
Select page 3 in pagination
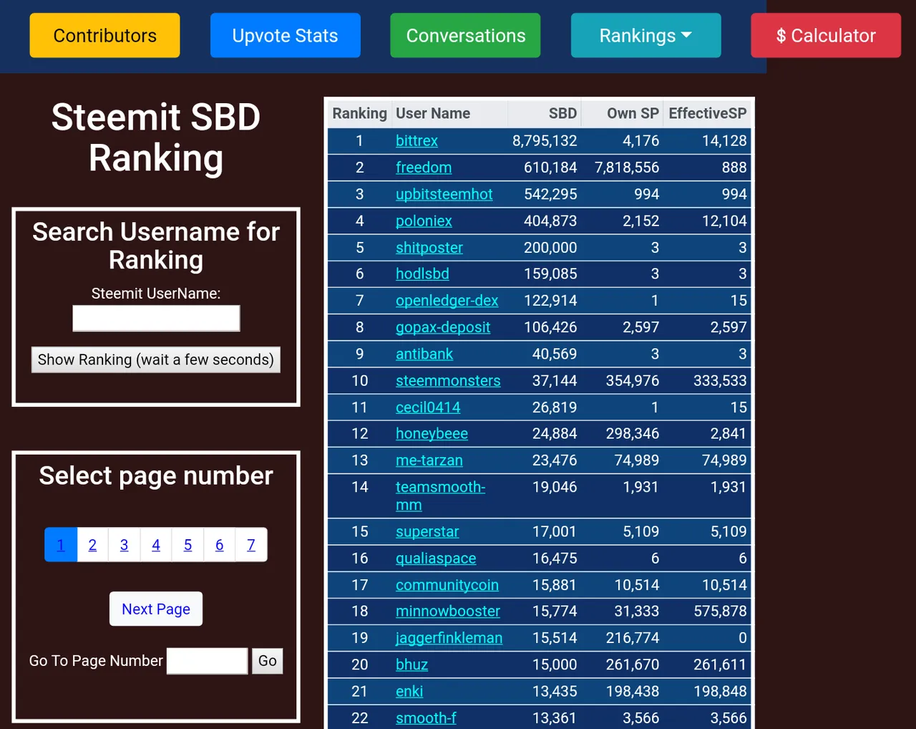coord(125,545)
